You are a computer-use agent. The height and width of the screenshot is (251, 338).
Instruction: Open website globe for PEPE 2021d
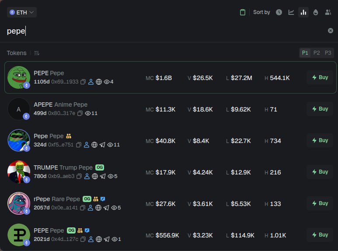click(99, 239)
